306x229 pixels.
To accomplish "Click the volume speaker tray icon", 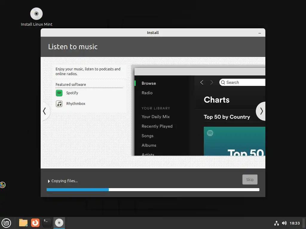I will tap(284, 223).
